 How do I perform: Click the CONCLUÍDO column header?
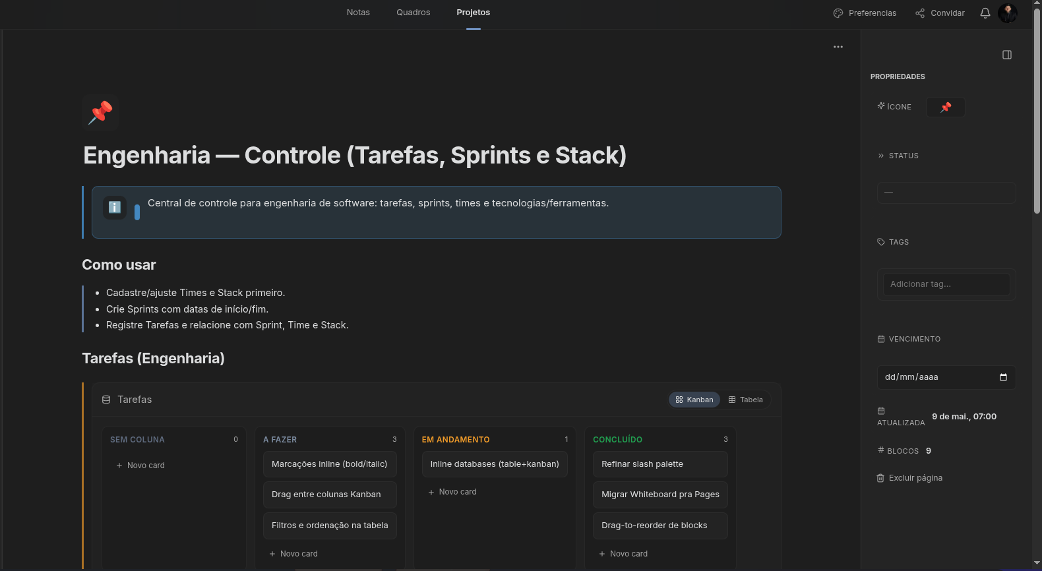(617, 440)
